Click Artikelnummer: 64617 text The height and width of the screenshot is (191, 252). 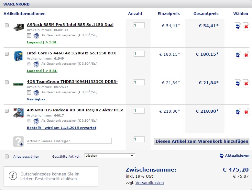click(x=45, y=115)
